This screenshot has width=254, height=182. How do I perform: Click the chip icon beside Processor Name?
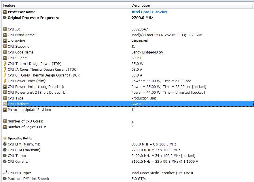[5, 12]
